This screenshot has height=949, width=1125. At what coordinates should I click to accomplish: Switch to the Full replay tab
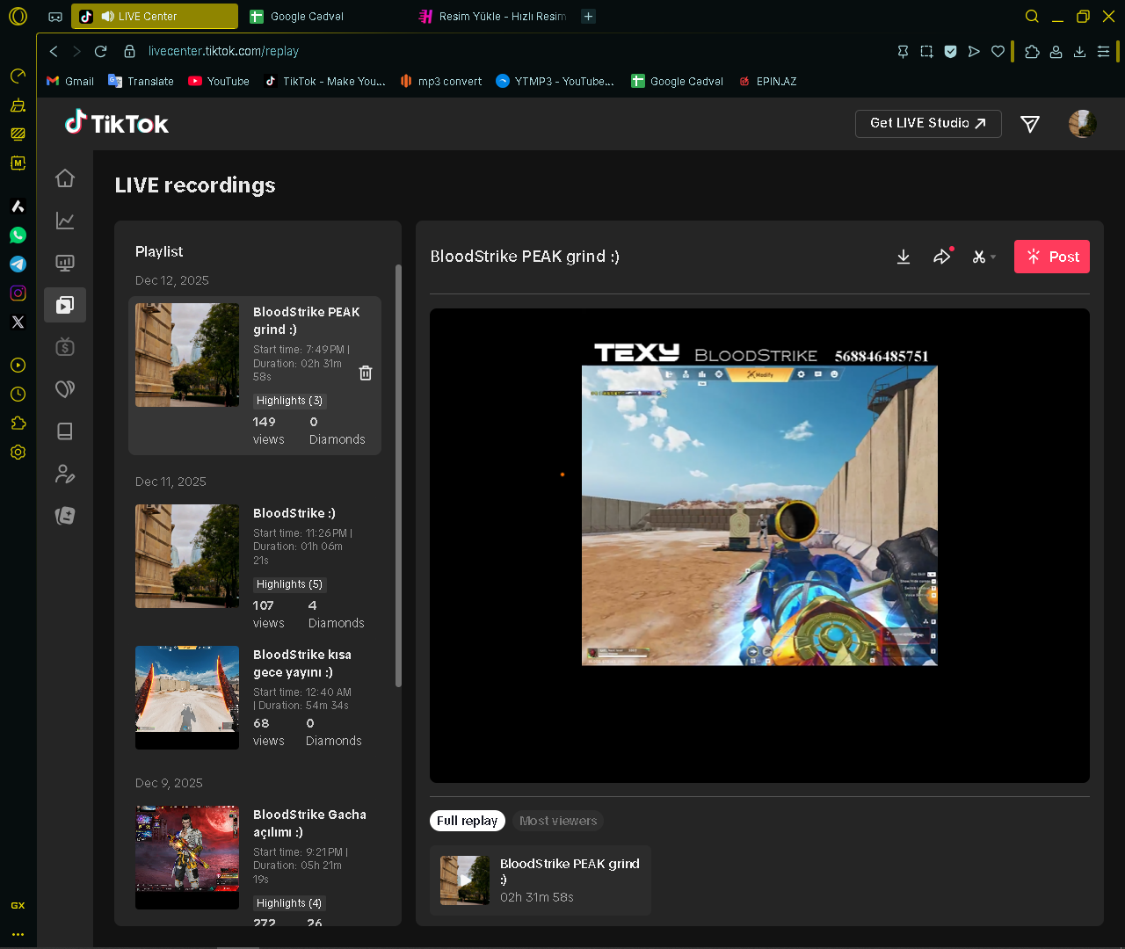(x=468, y=821)
